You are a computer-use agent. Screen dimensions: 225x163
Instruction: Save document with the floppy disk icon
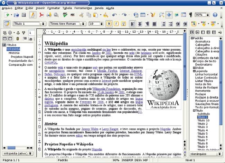[x=24, y=15]
